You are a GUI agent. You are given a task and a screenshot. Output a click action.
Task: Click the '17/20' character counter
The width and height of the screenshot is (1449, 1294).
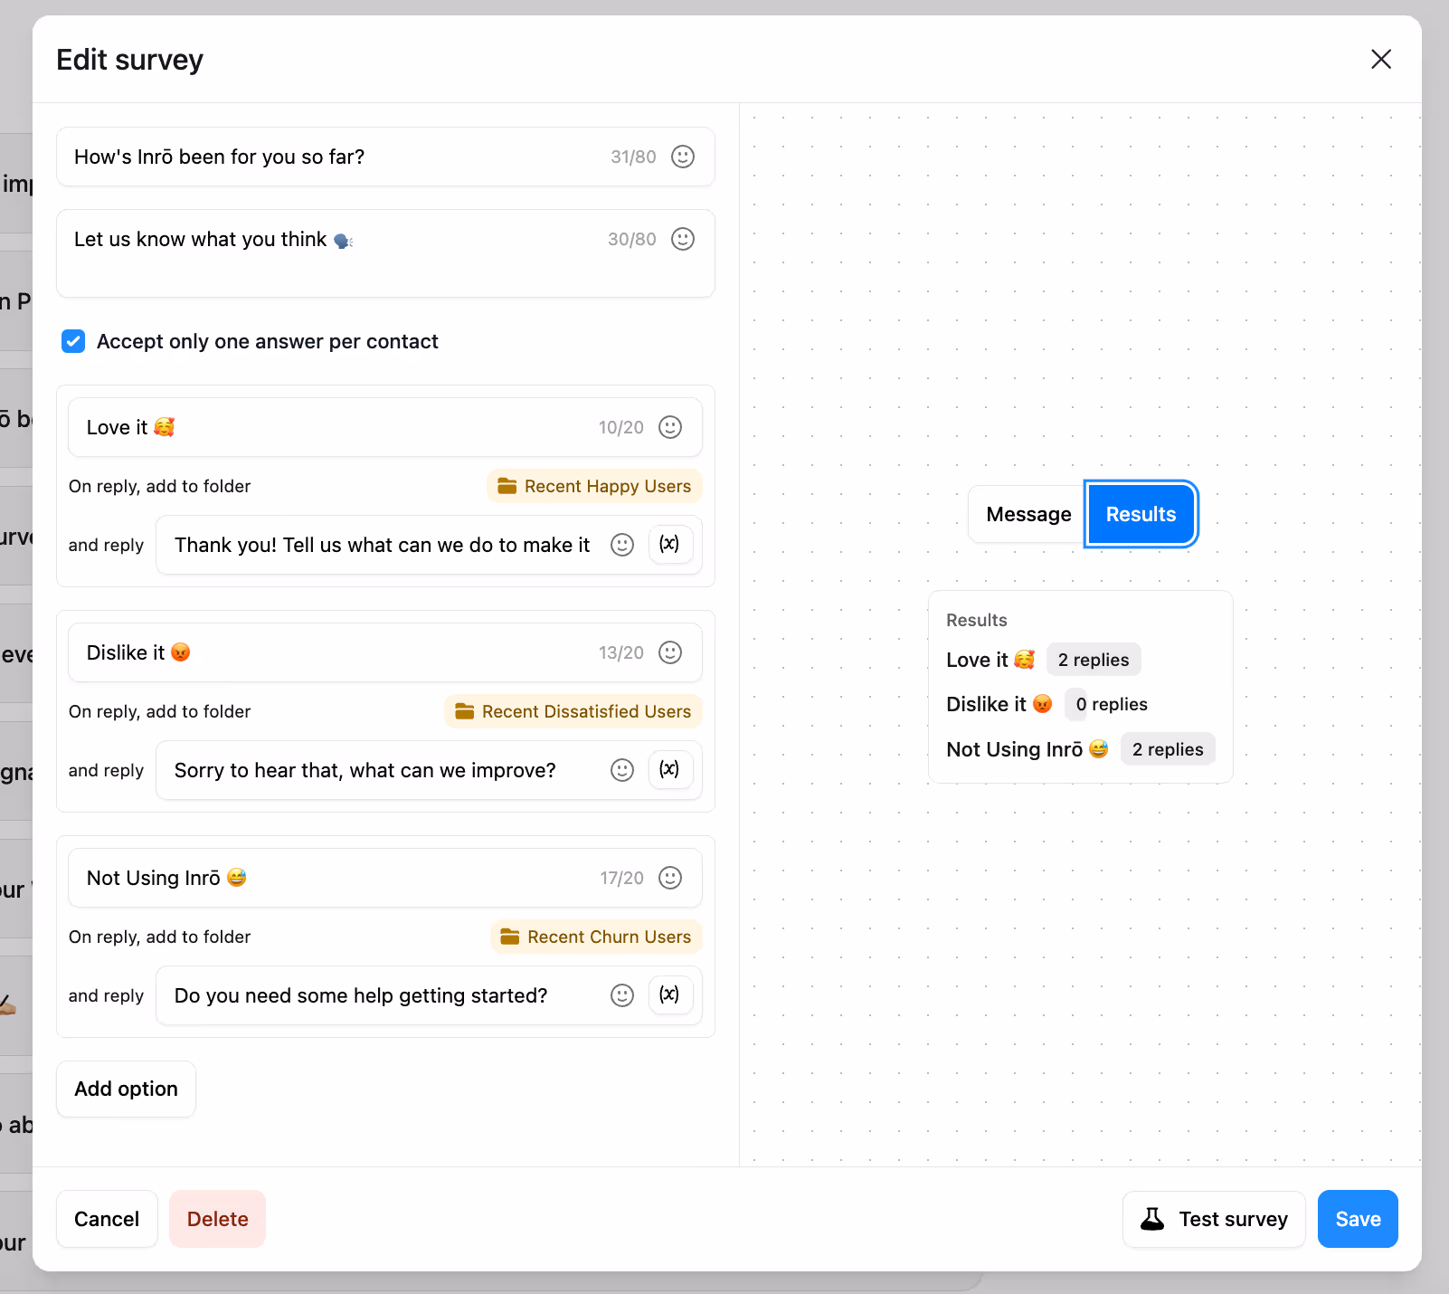coord(622,878)
